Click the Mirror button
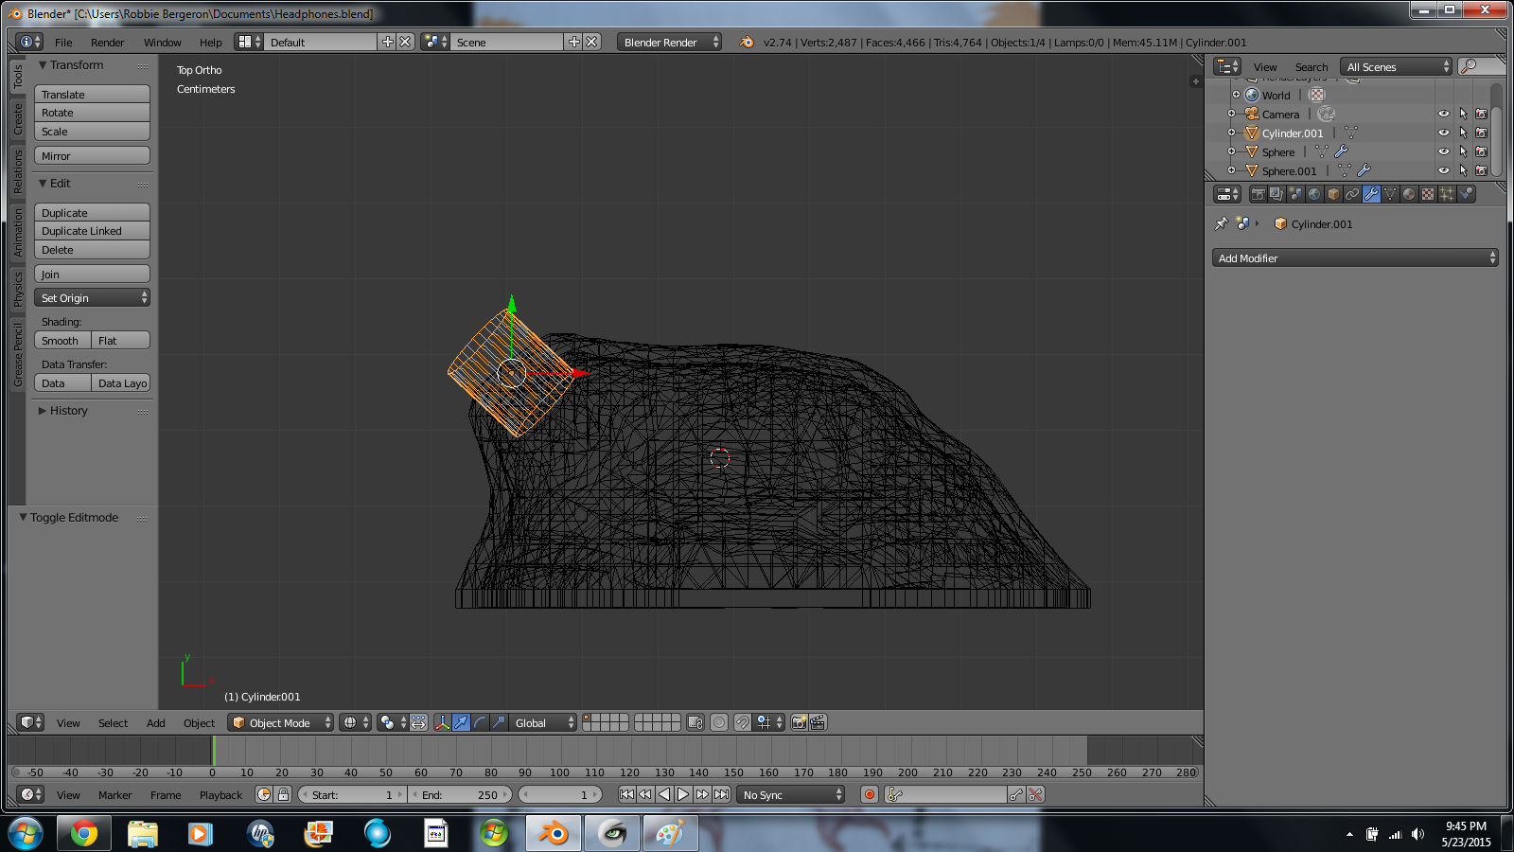This screenshot has width=1514, height=852. coord(92,155)
